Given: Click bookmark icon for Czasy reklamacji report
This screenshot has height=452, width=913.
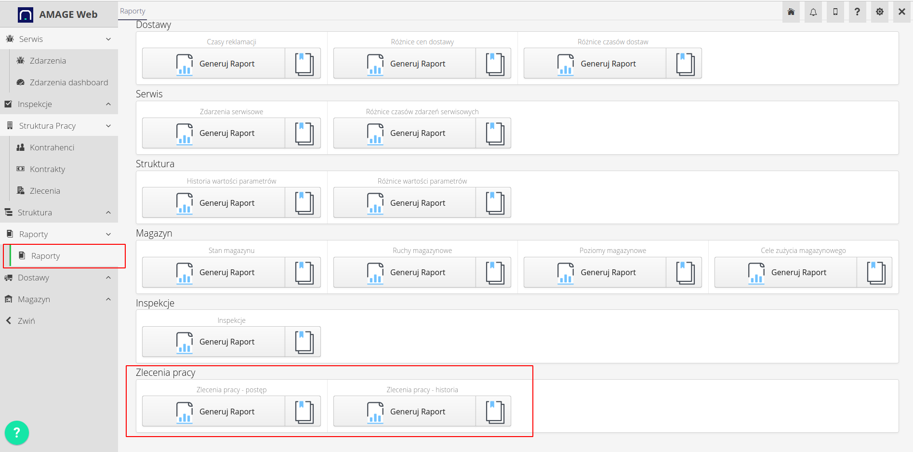Looking at the screenshot, I should (x=304, y=64).
